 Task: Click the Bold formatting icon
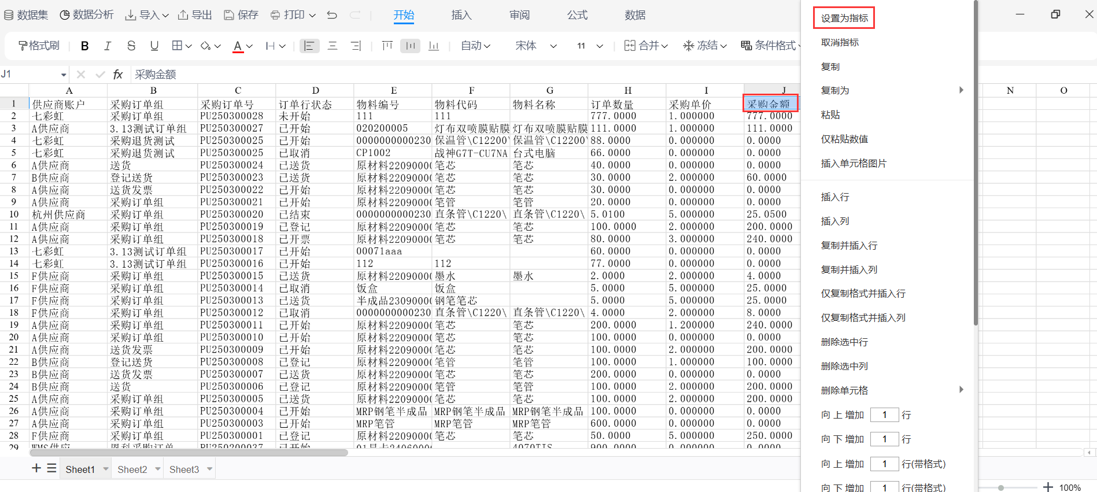pos(84,46)
